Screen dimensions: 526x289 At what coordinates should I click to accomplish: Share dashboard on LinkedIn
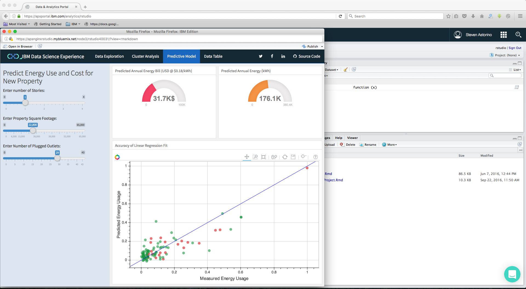pyautogui.click(x=283, y=56)
